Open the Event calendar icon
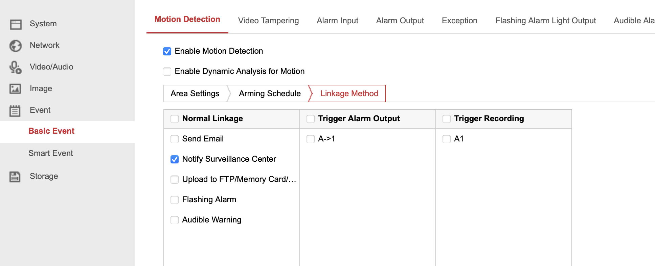The height and width of the screenshot is (266, 655). pyautogui.click(x=15, y=110)
